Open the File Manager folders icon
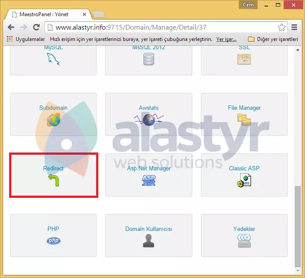This screenshot has height=278, width=305. click(x=244, y=120)
